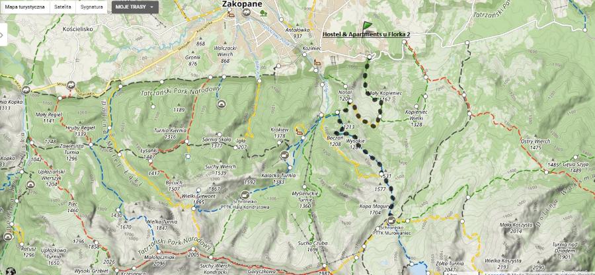The height and width of the screenshot is (275, 595).
Task: Click the trail node at point 1531
Action: coord(381,174)
